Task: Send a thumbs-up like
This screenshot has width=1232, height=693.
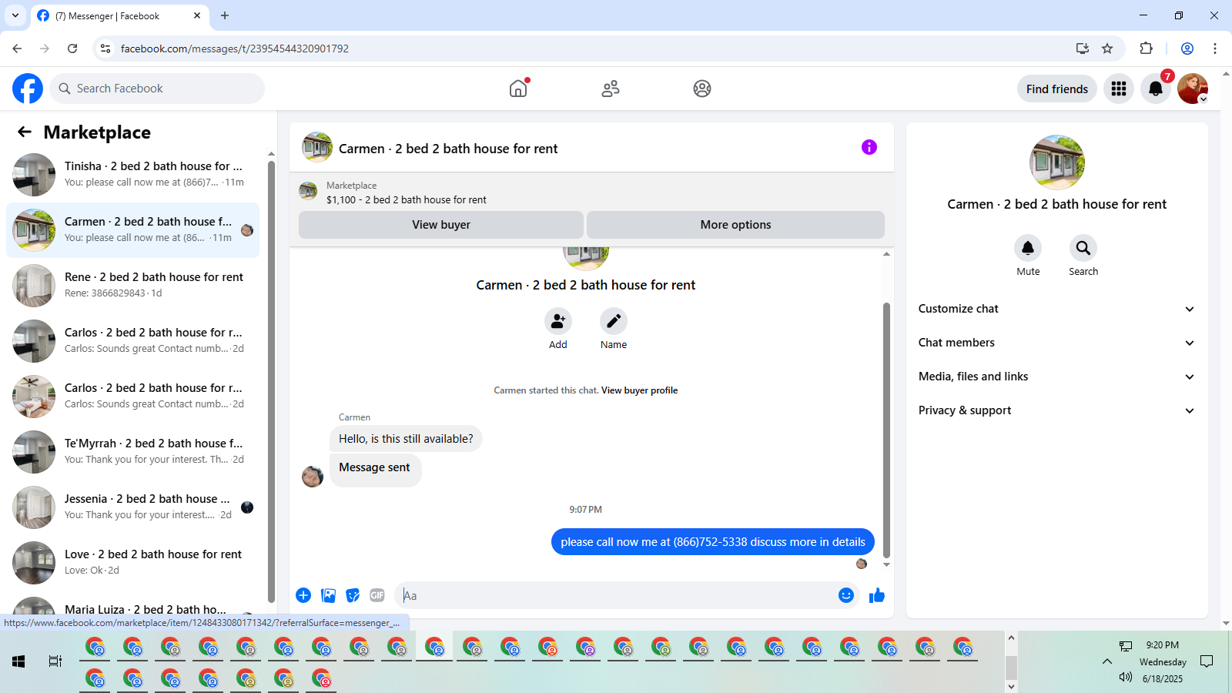Action: (877, 595)
